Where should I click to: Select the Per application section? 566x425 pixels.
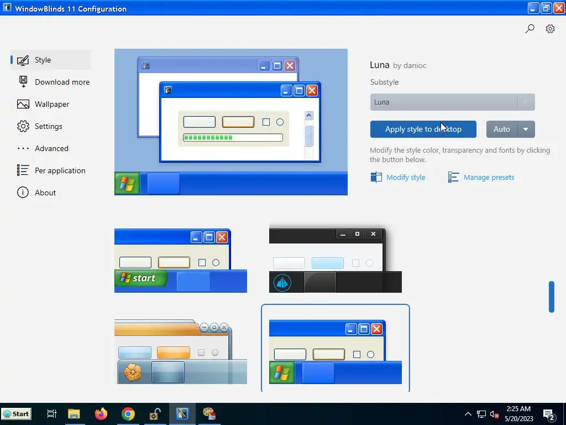pyautogui.click(x=60, y=170)
